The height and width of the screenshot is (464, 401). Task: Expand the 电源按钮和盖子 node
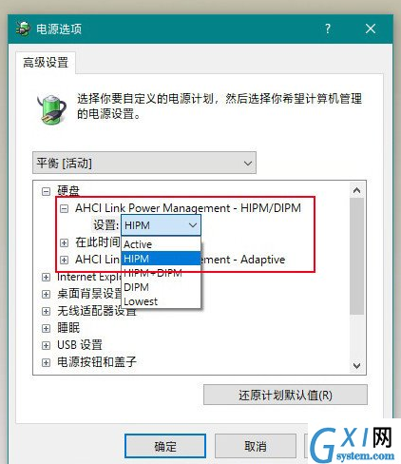point(46,362)
